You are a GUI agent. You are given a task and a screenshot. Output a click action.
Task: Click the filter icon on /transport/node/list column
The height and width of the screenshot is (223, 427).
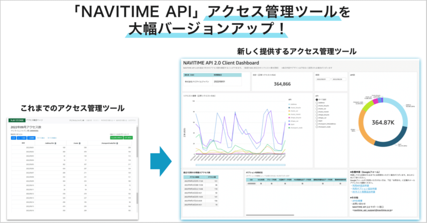[117, 143]
